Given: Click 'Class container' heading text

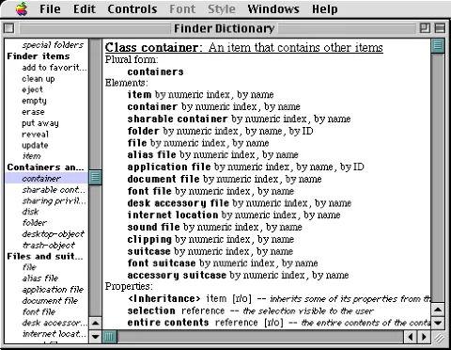Looking at the screenshot, I should pos(152,48).
